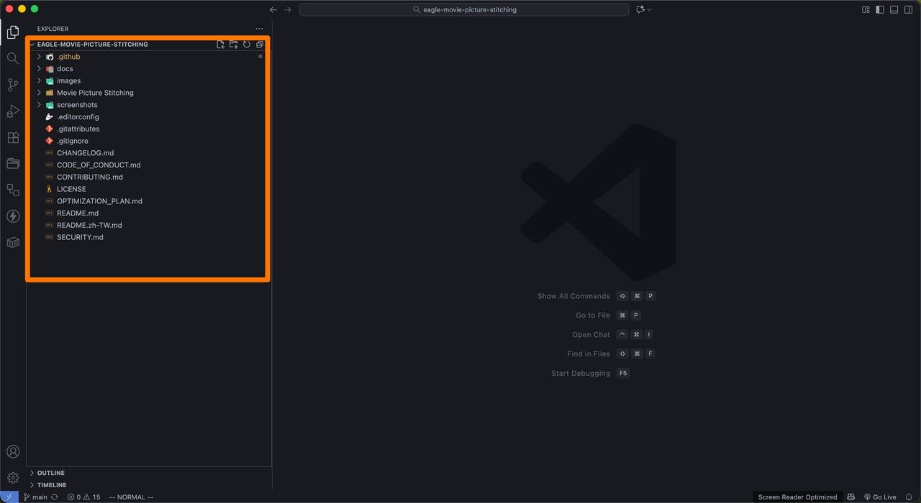Toggle the bottom panel visibility

tap(894, 9)
